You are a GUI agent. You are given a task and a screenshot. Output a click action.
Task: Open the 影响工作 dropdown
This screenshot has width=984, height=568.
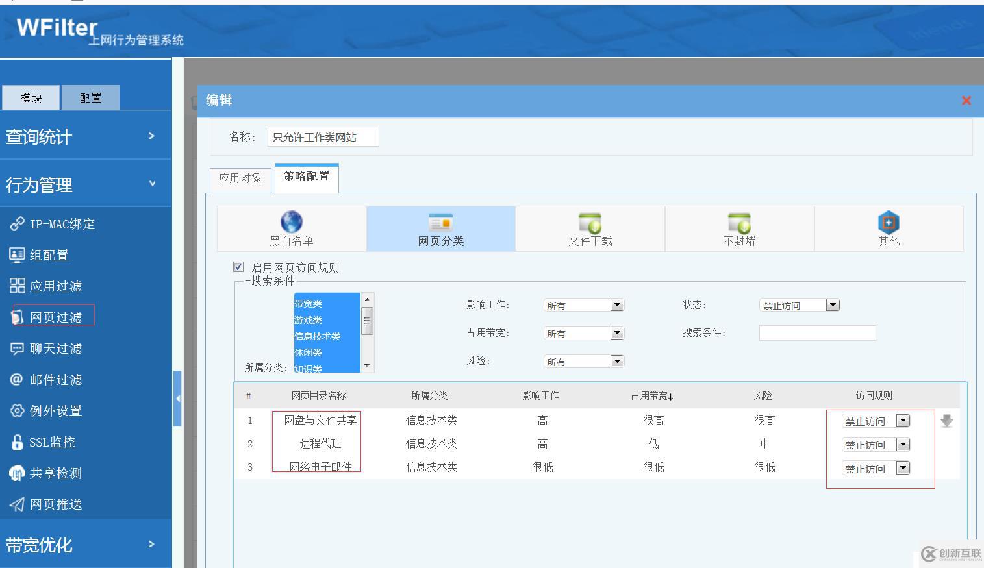[x=584, y=305]
